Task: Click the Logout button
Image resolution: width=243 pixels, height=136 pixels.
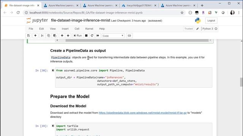Action: point(211,20)
